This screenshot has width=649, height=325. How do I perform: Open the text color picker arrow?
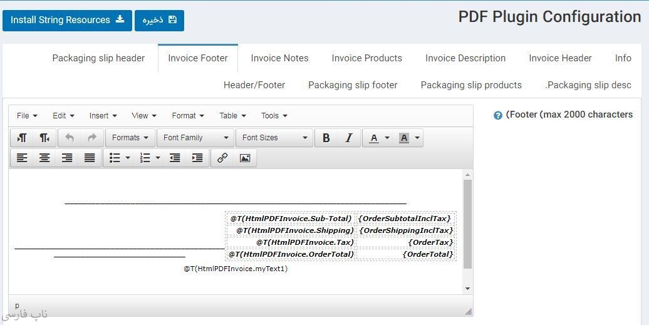tap(387, 138)
